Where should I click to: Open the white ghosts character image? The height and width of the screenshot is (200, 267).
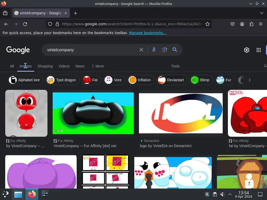pyautogui.click(x=173, y=173)
